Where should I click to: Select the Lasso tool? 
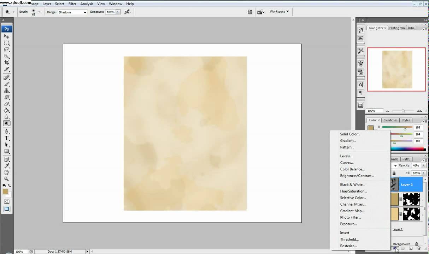pyautogui.click(x=6, y=50)
